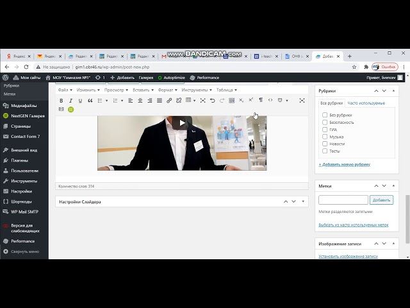The image size is (410, 308).
Task: Open the Изменить menu
Action: 88,90
